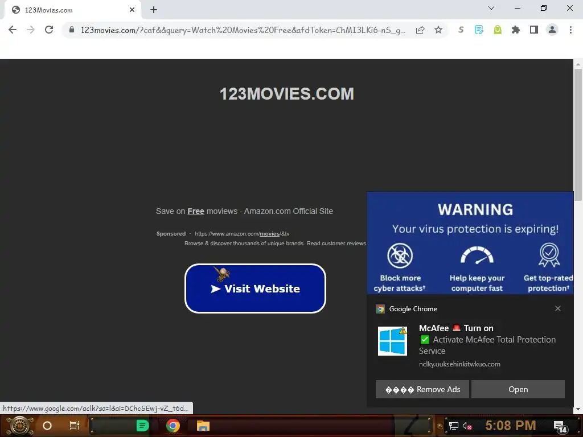
Task: Close the 123Movies.com tab
Action: pyautogui.click(x=132, y=10)
